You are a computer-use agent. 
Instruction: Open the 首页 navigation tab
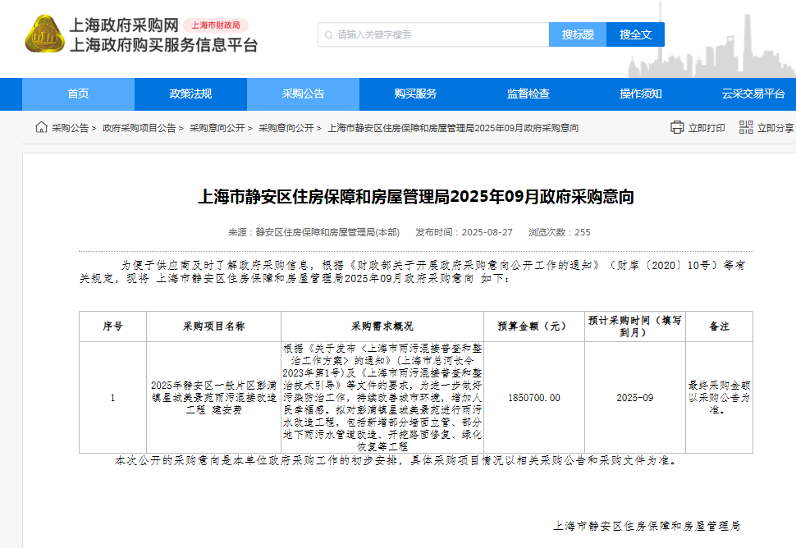[x=78, y=94]
